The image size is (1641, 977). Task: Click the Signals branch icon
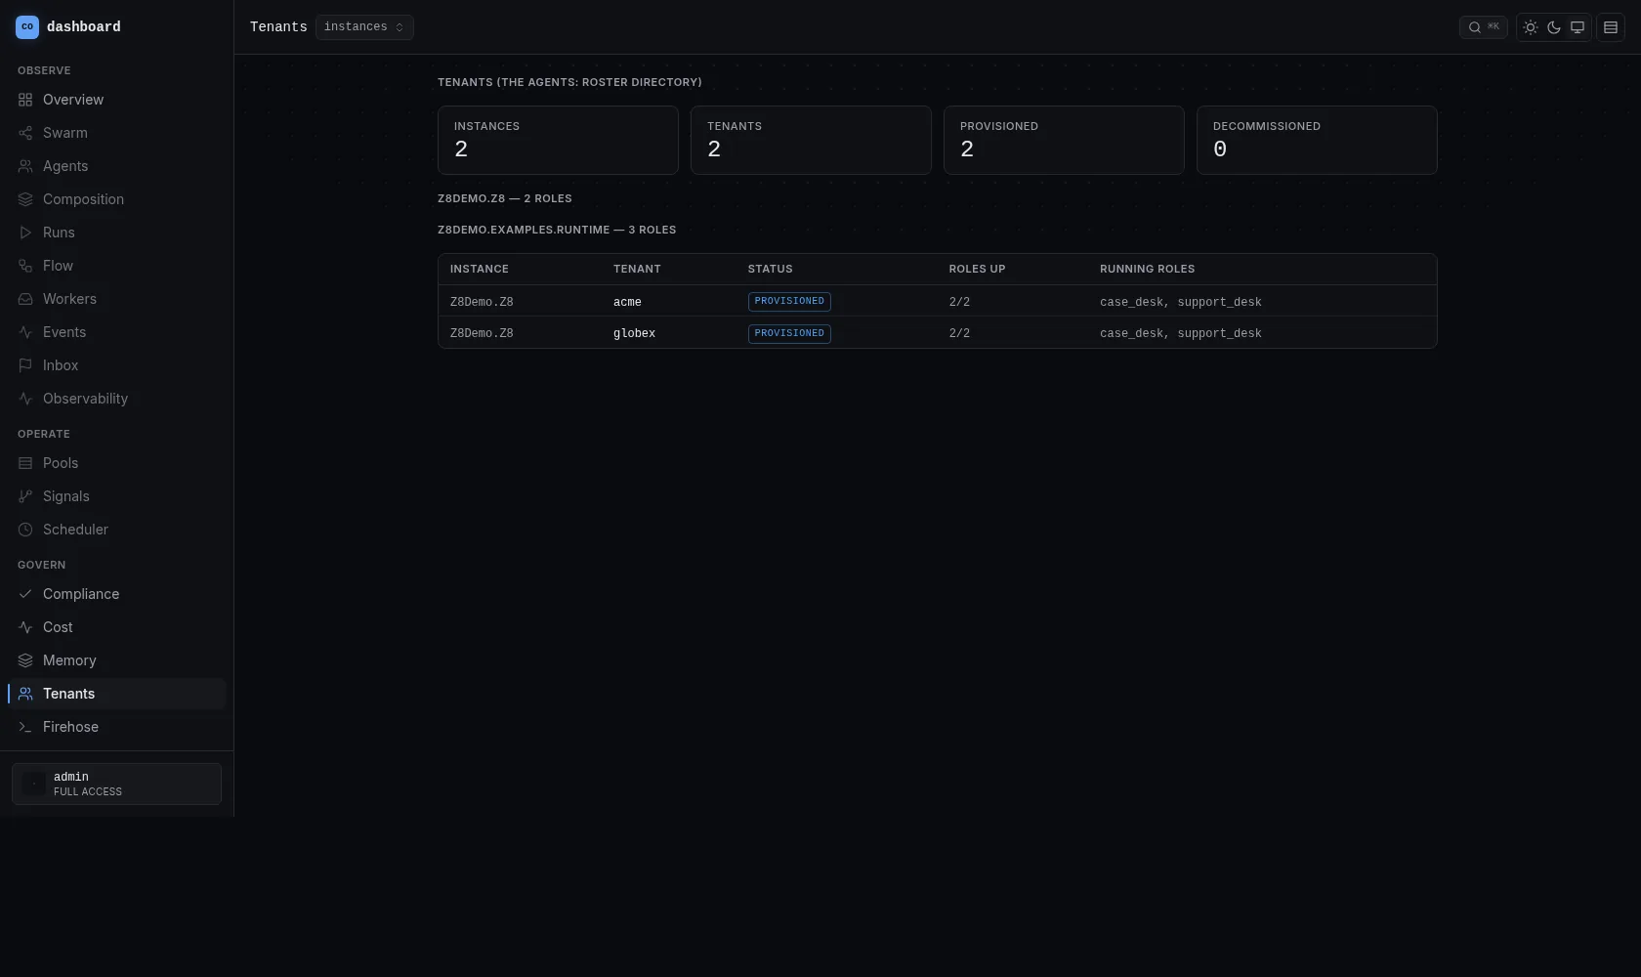(x=25, y=496)
